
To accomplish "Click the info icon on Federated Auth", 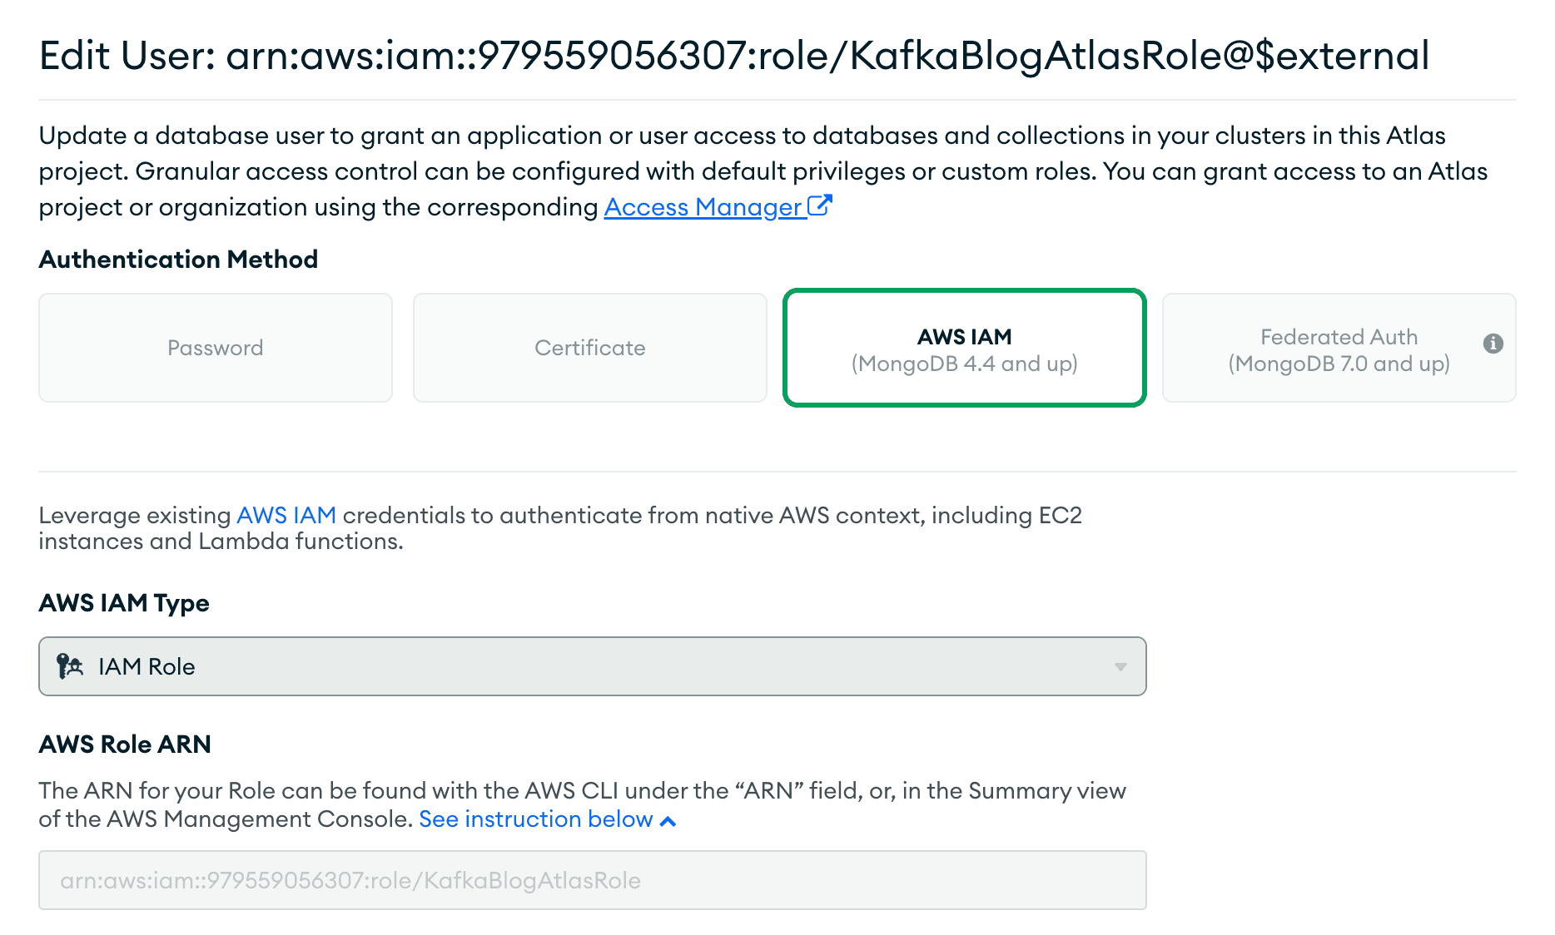I will point(1493,344).
